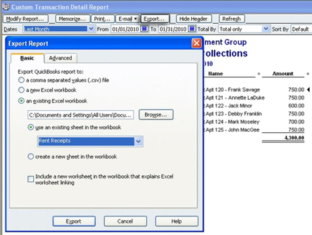
Task: Select the Apt 120 - Frank Savage row
Action: [254, 90]
